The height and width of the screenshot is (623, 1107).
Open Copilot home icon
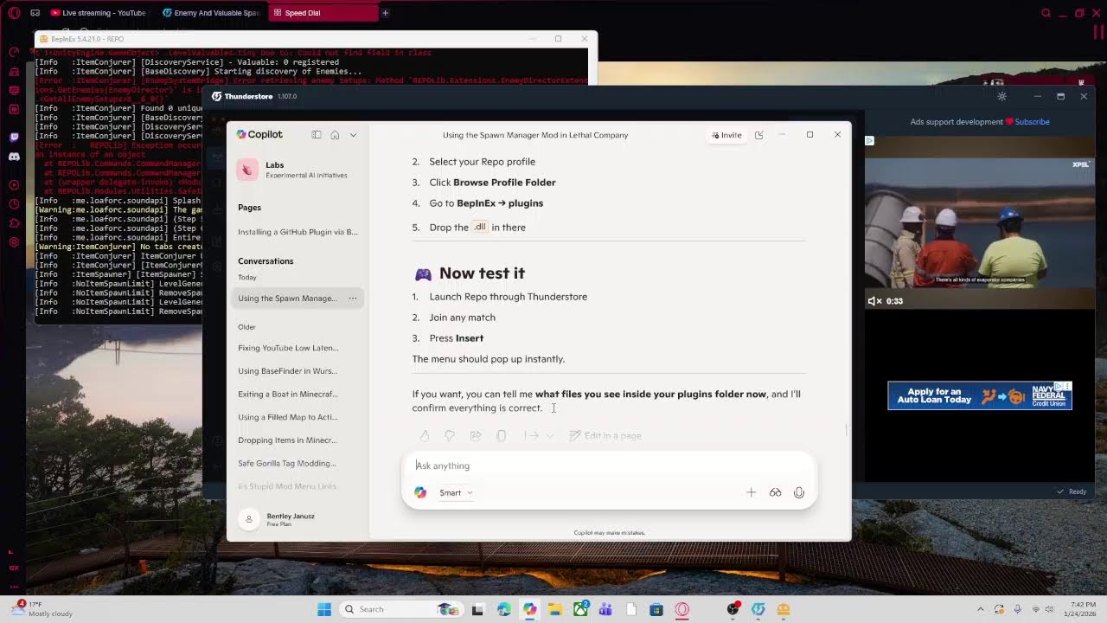[335, 135]
